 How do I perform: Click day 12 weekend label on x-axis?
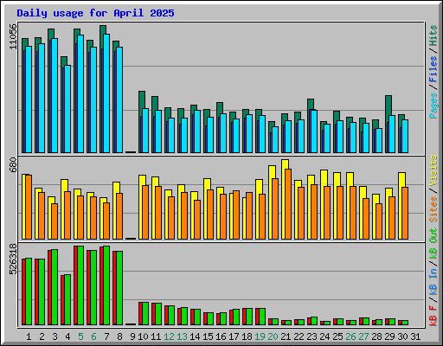coord(169,336)
